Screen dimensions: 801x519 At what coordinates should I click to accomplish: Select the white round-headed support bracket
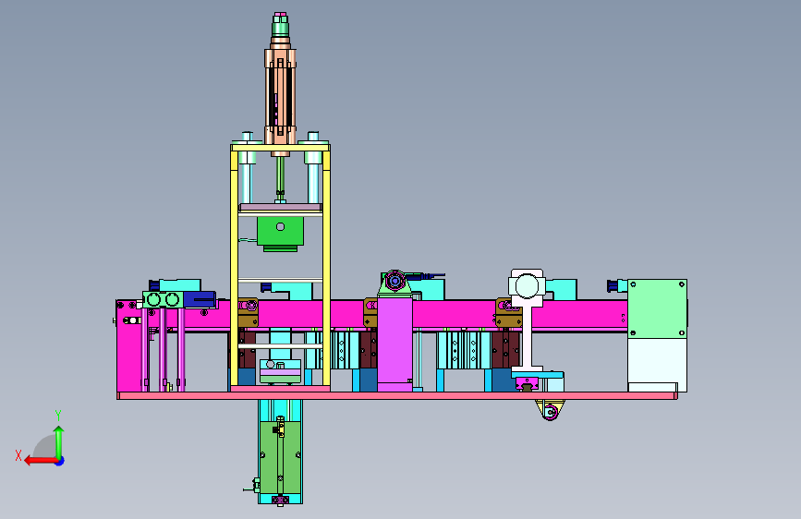click(527, 320)
